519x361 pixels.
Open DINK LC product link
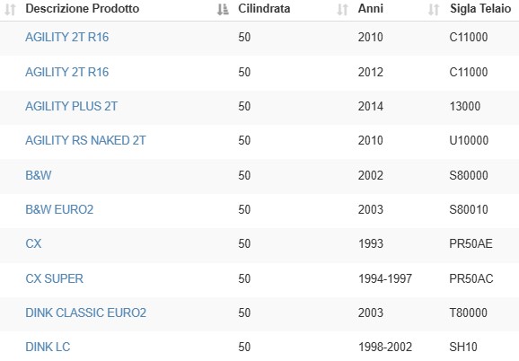click(x=48, y=348)
